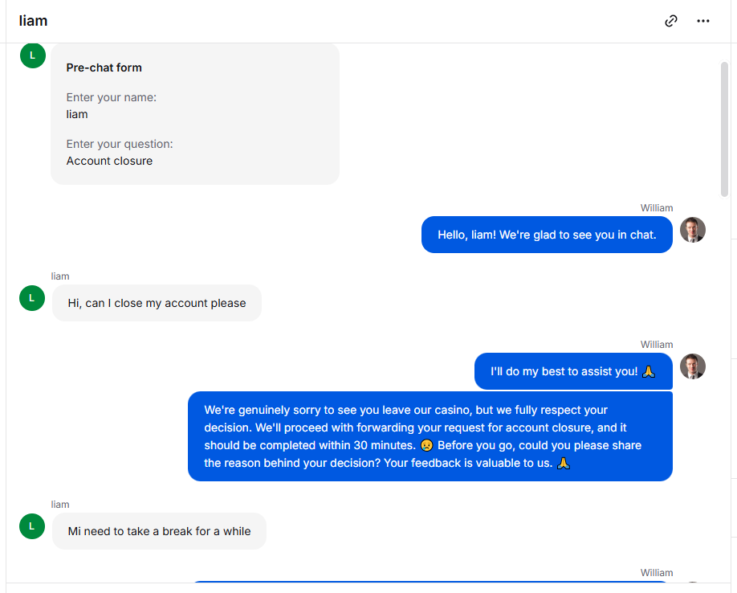Click 'Account closure' answer in pre-chat form
This screenshot has width=737, height=593.
click(x=109, y=161)
